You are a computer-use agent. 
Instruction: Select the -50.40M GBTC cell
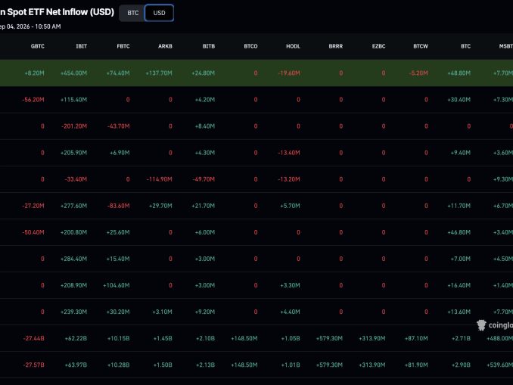[x=33, y=232]
